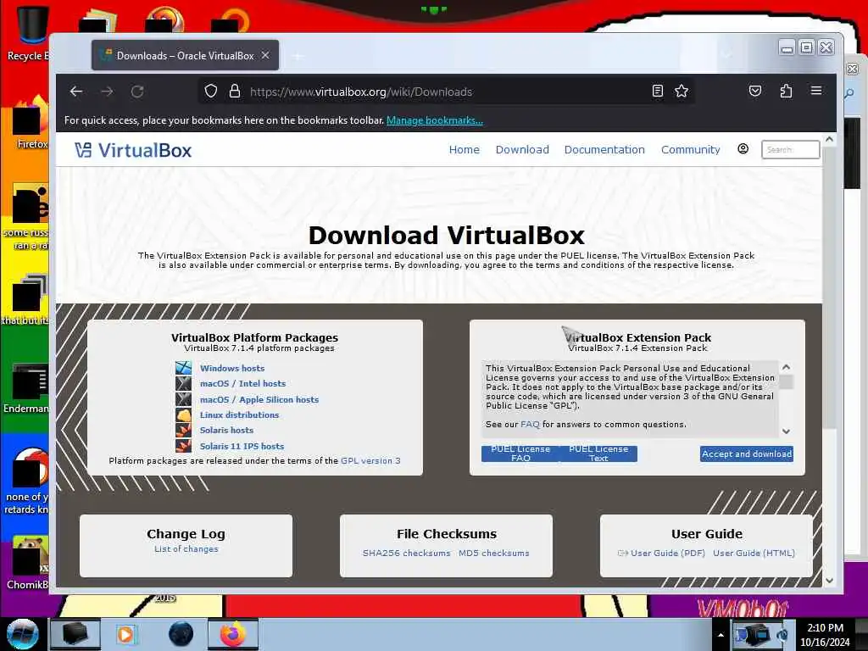Open the PUEL License Text button
This screenshot has width=868, height=651.
point(598,453)
